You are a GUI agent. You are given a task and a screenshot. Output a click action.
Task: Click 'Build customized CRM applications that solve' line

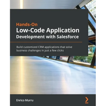point(44,47)
